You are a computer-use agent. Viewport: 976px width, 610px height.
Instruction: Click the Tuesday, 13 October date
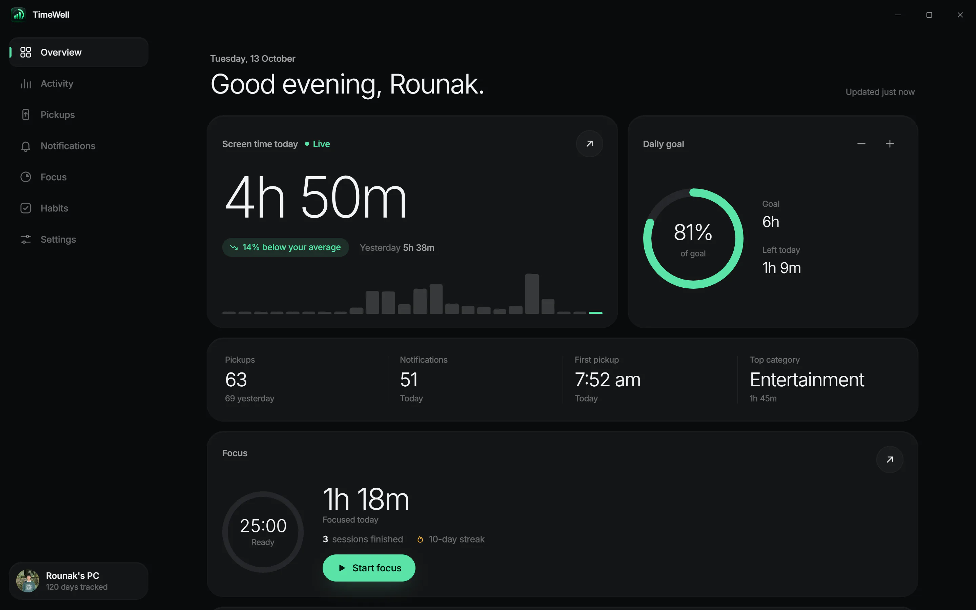tap(252, 59)
